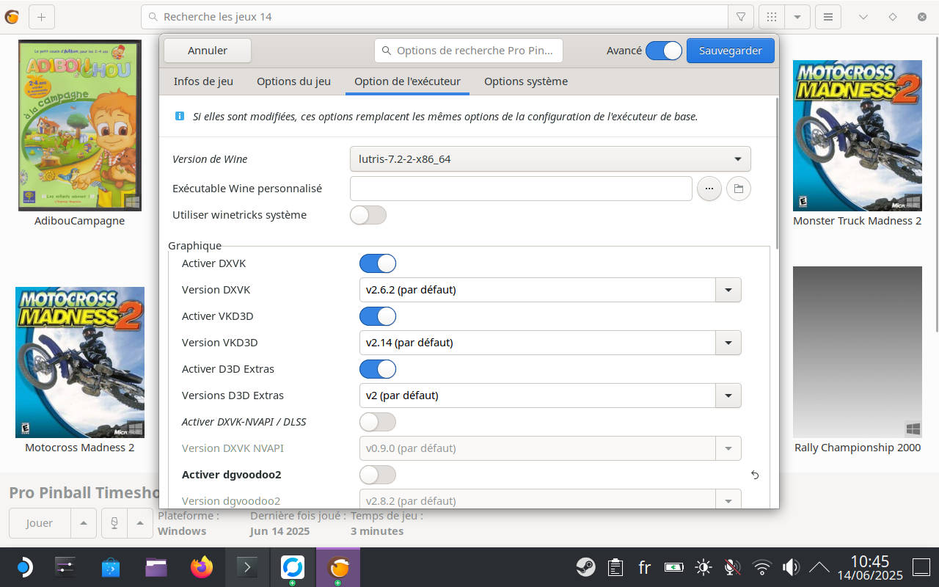Click the muted microphone tray icon
Screen dimensions: 939x587
click(x=732, y=567)
